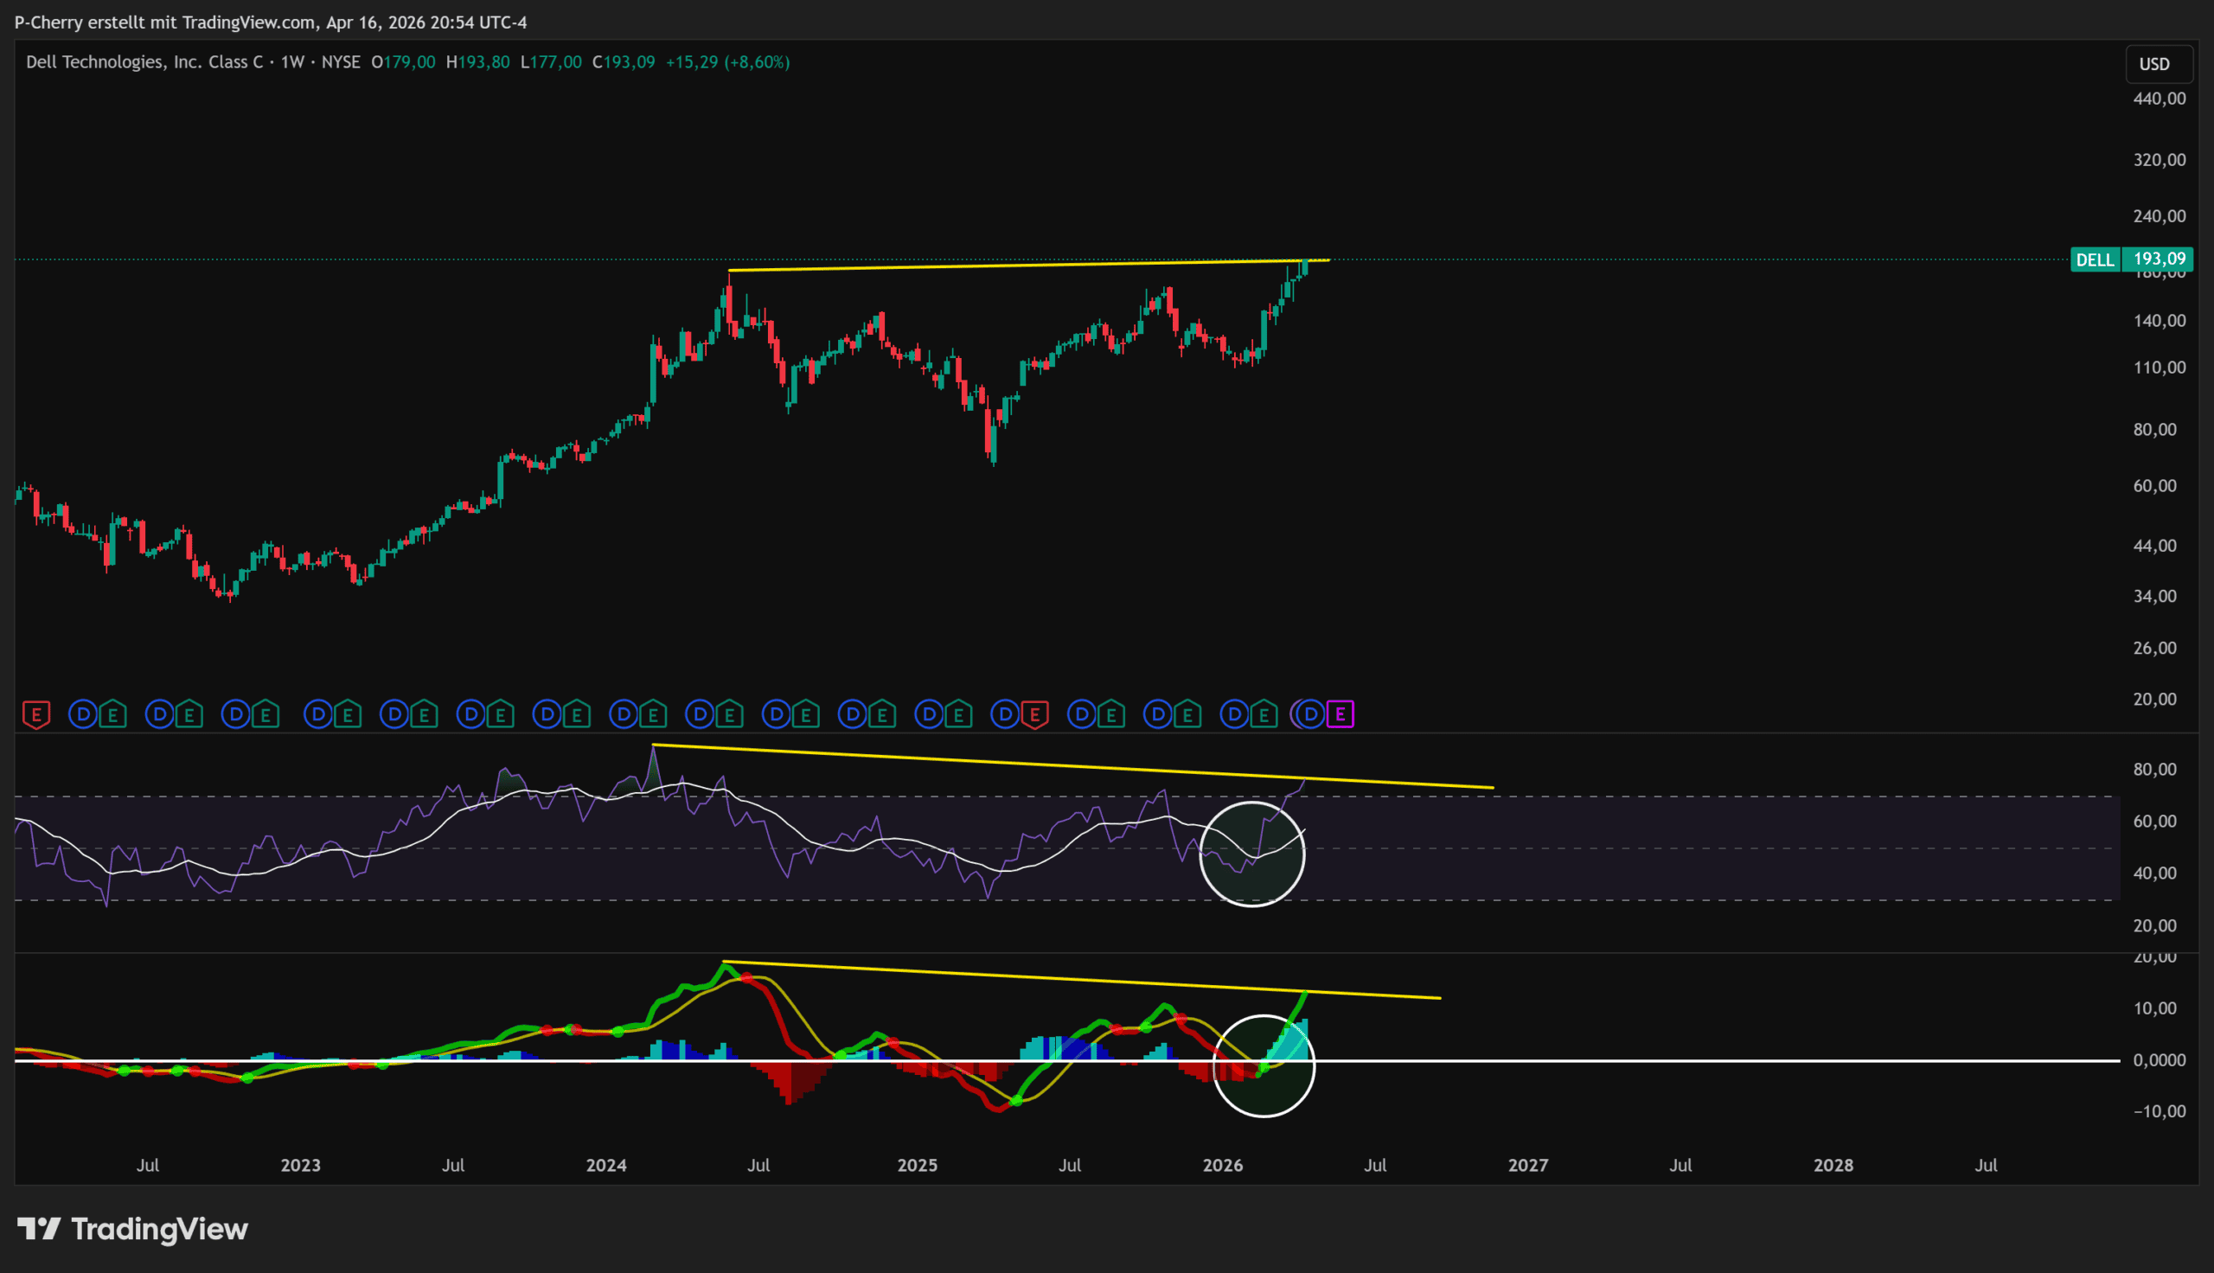Open the USD currency selector
This screenshot has height=1273, width=2214.
click(2154, 64)
